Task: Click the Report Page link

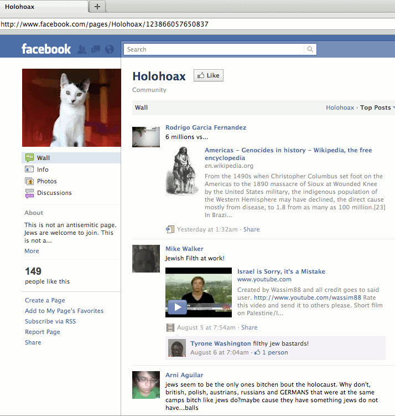Action: 43,332
